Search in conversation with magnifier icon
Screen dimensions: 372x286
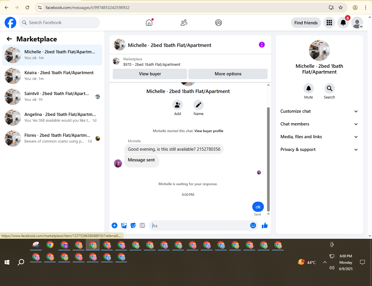pos(330,88)
